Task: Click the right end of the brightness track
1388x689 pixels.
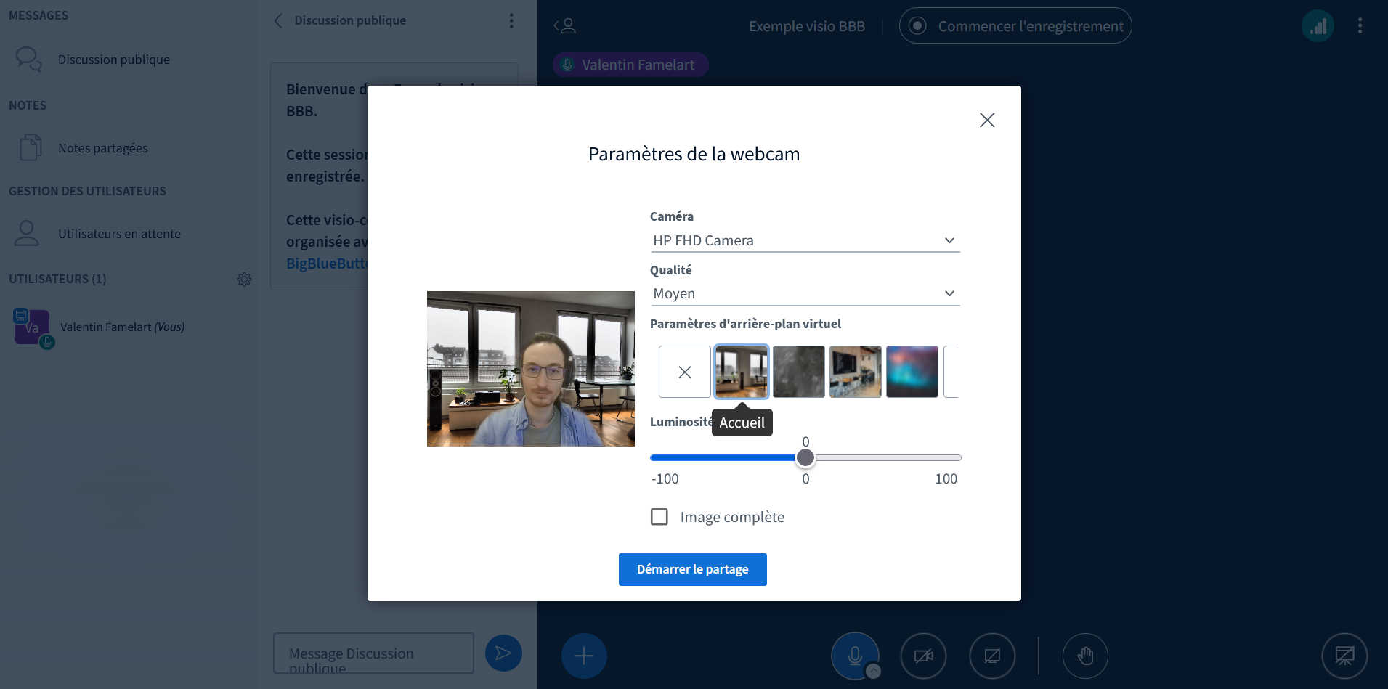Action: [x=957, y=457]
